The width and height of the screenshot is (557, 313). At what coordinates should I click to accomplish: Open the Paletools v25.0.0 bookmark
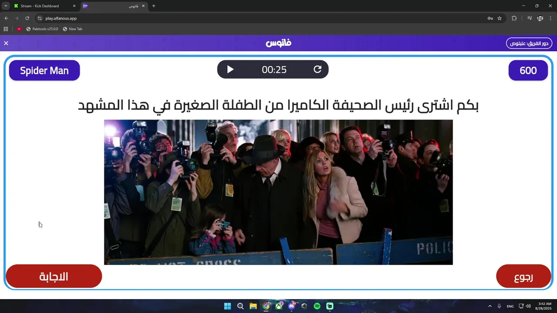[x=42, y=29]
